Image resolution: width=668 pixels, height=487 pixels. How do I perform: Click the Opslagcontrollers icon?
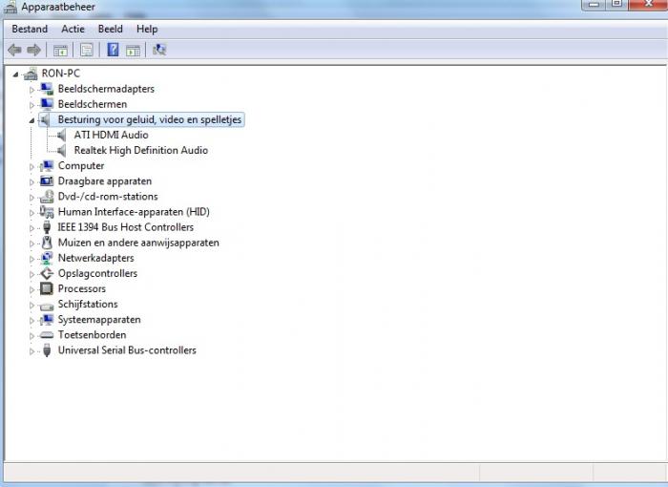tap(47, 273)
